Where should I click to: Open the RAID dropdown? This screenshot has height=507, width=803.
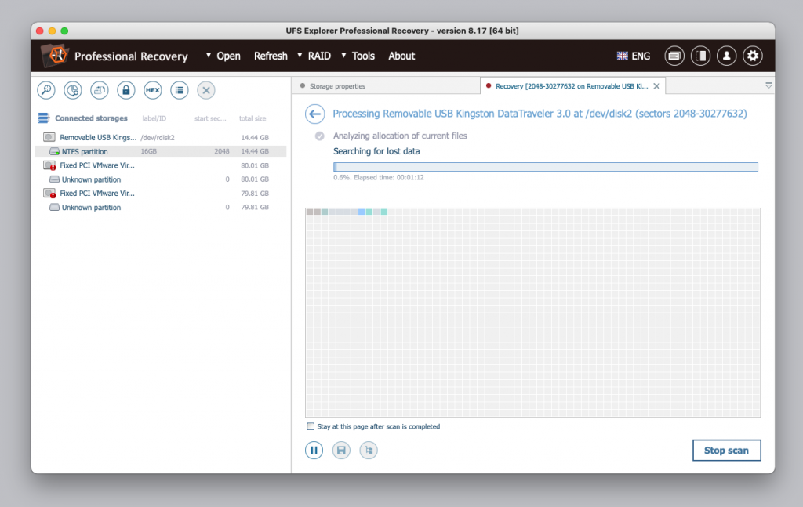(x=318, y=56)
